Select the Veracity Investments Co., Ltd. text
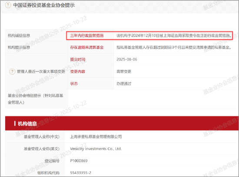Screen dimensions: 239x177 click(x=96, y=149)
